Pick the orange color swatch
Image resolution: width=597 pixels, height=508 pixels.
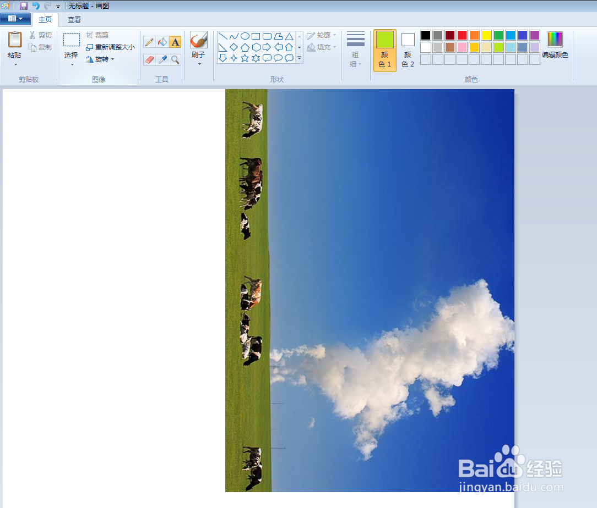point(474,35)
